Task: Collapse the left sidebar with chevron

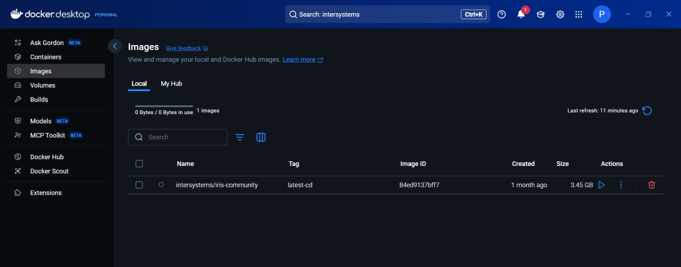Action: 115,46
